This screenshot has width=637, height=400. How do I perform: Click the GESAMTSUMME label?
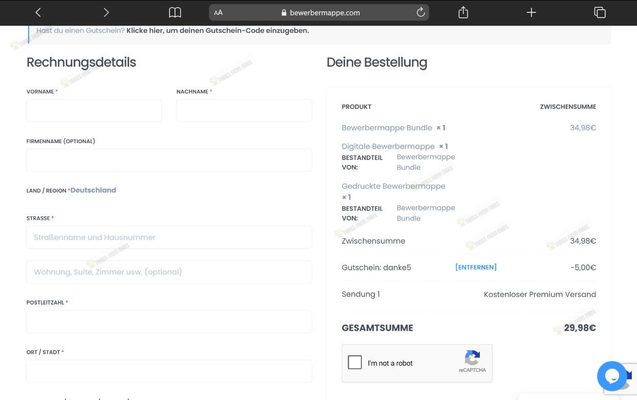coord(377,328)
